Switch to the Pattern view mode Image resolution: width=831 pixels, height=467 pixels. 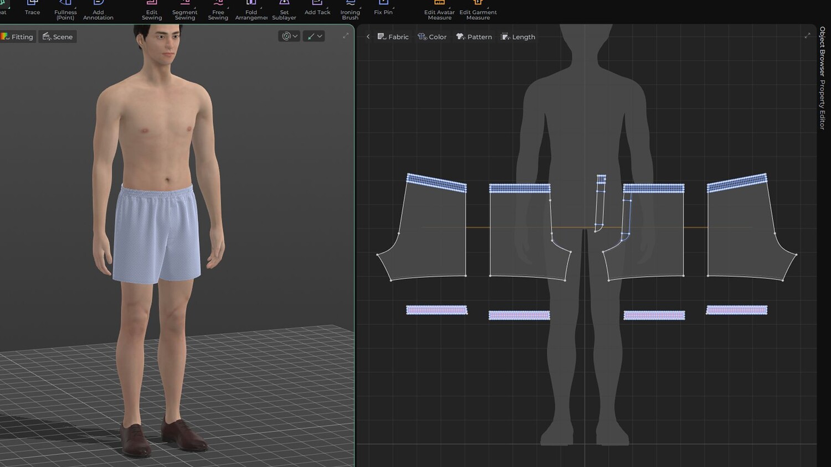[474, 37]
